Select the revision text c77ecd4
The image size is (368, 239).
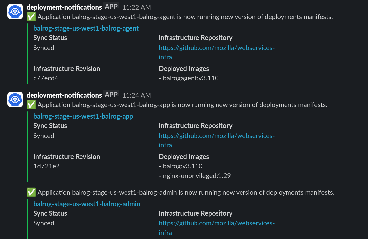(x=46, y=78)
